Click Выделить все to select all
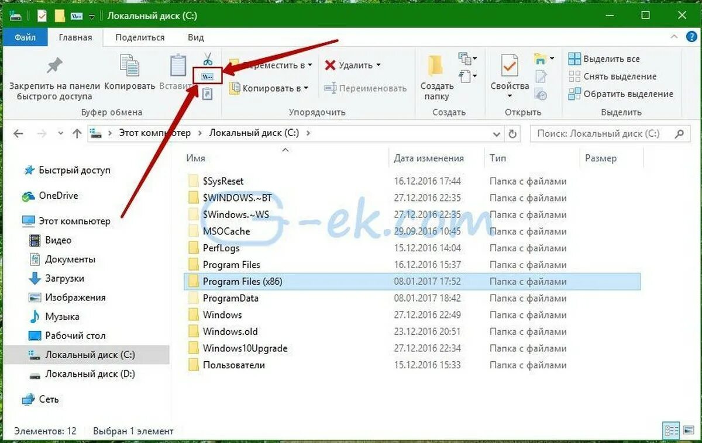 [604, 59]
